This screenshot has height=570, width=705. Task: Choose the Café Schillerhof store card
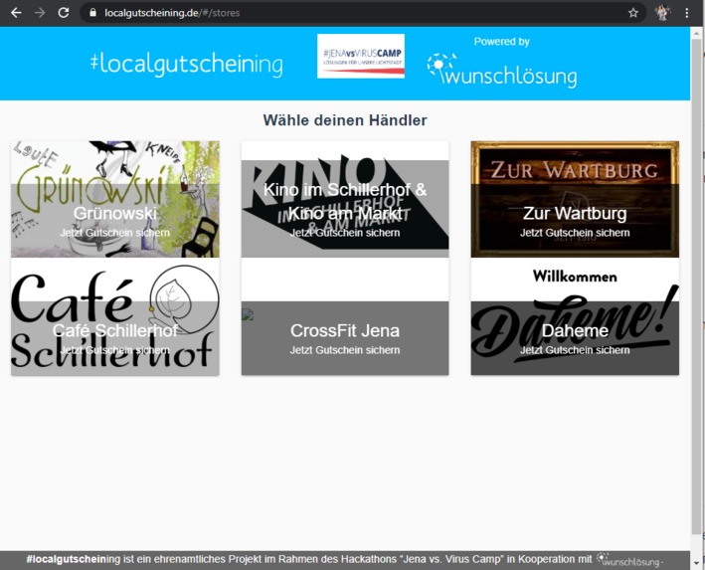pos(115,316)
